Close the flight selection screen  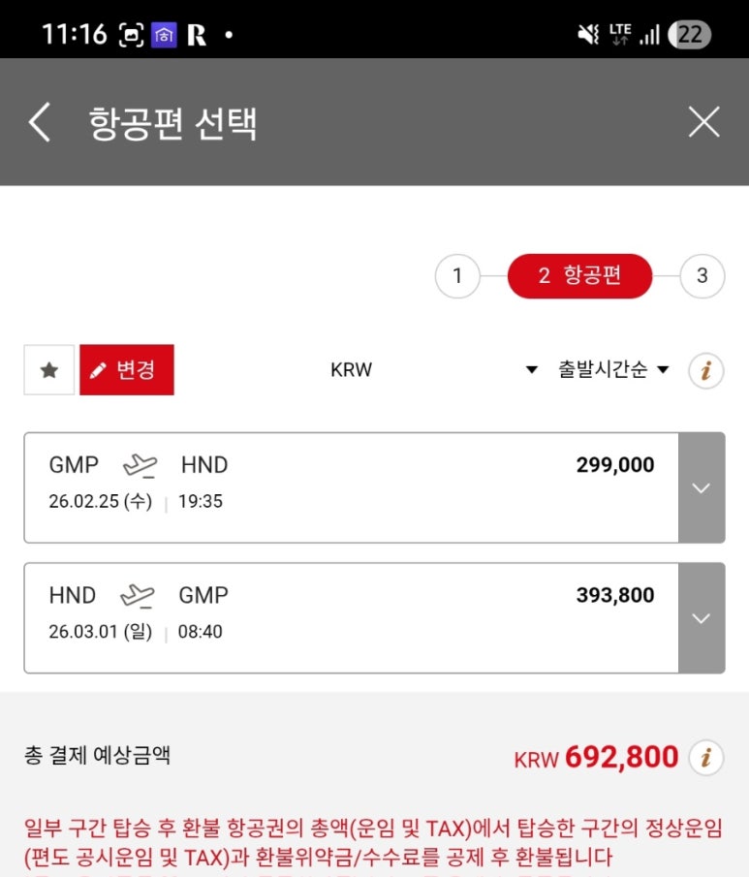703,122
